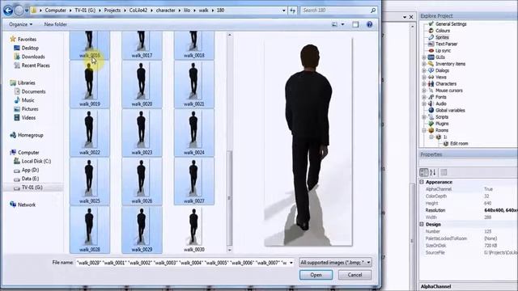This screenshot has width=518, height=291.
Task: Select the Documents library
Action: pos(33,91)
